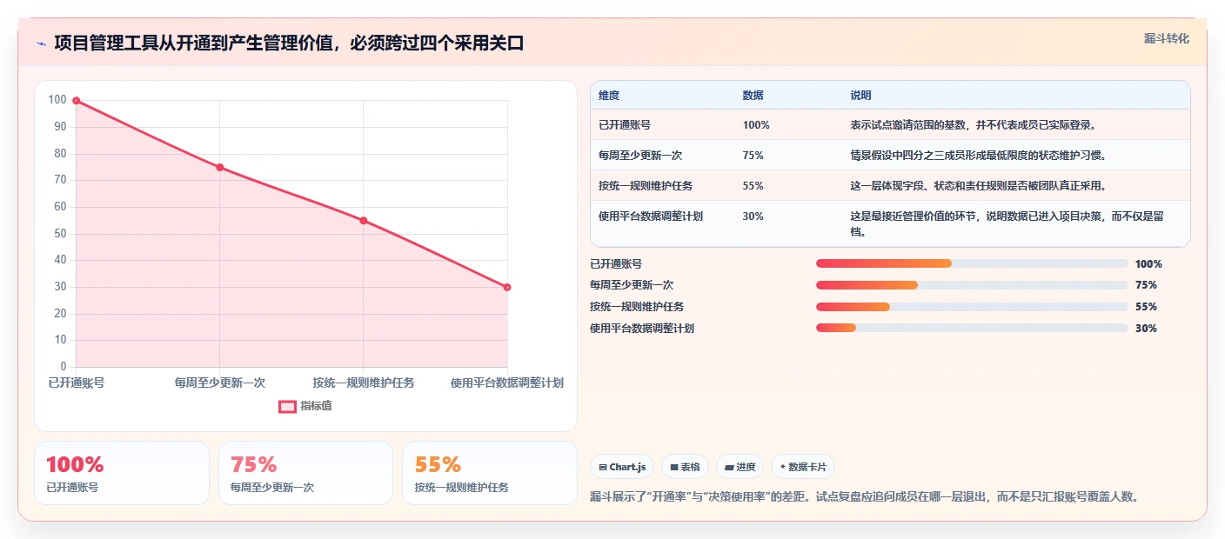
Task: Click the 使用平台数据调整计划 label beside its progress bar
Action: (642, 328)
